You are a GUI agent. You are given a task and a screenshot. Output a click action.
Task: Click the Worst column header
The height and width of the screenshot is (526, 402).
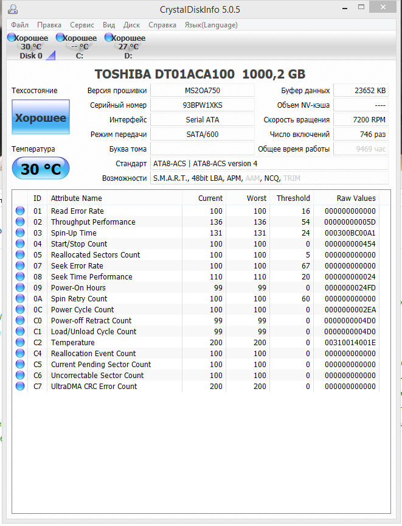pyautogui.click(x=248, y=198)
